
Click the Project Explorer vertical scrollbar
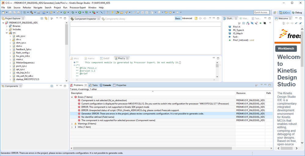pyautogui.click(x=67, y=52)
